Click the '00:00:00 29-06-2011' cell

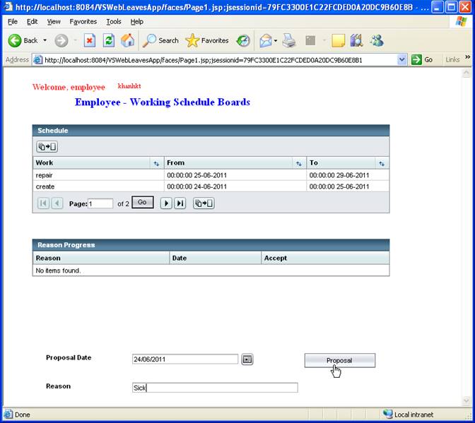coord(348,175)
